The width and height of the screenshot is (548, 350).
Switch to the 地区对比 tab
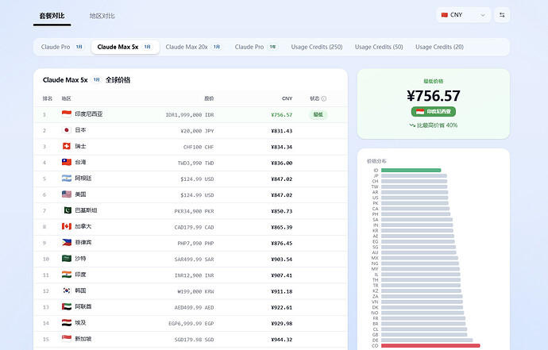tap(102, 16)
